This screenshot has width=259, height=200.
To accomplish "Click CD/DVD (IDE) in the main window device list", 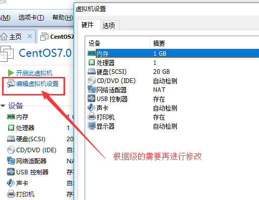I will click(36, 150).
